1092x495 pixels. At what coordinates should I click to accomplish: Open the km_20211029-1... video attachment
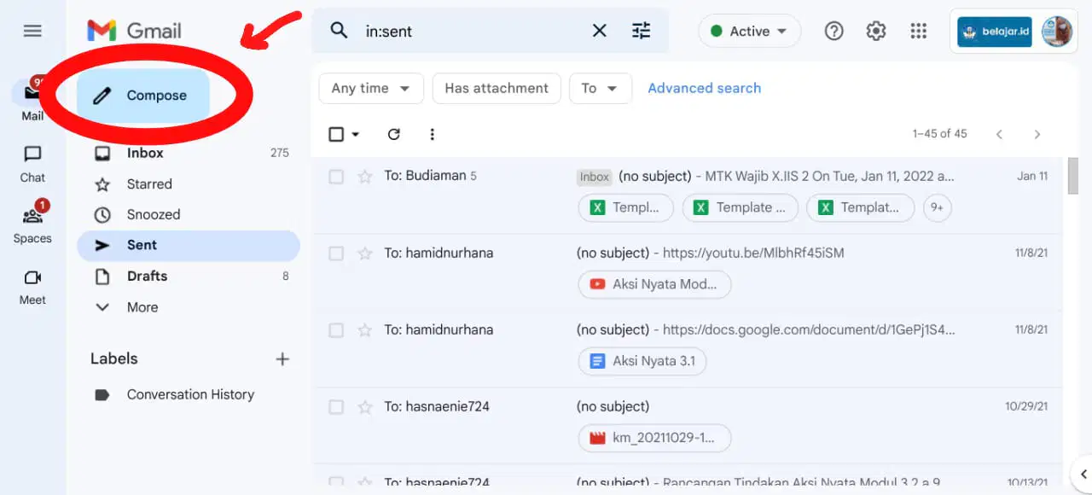pyautogui.click(x=654, y=438)
